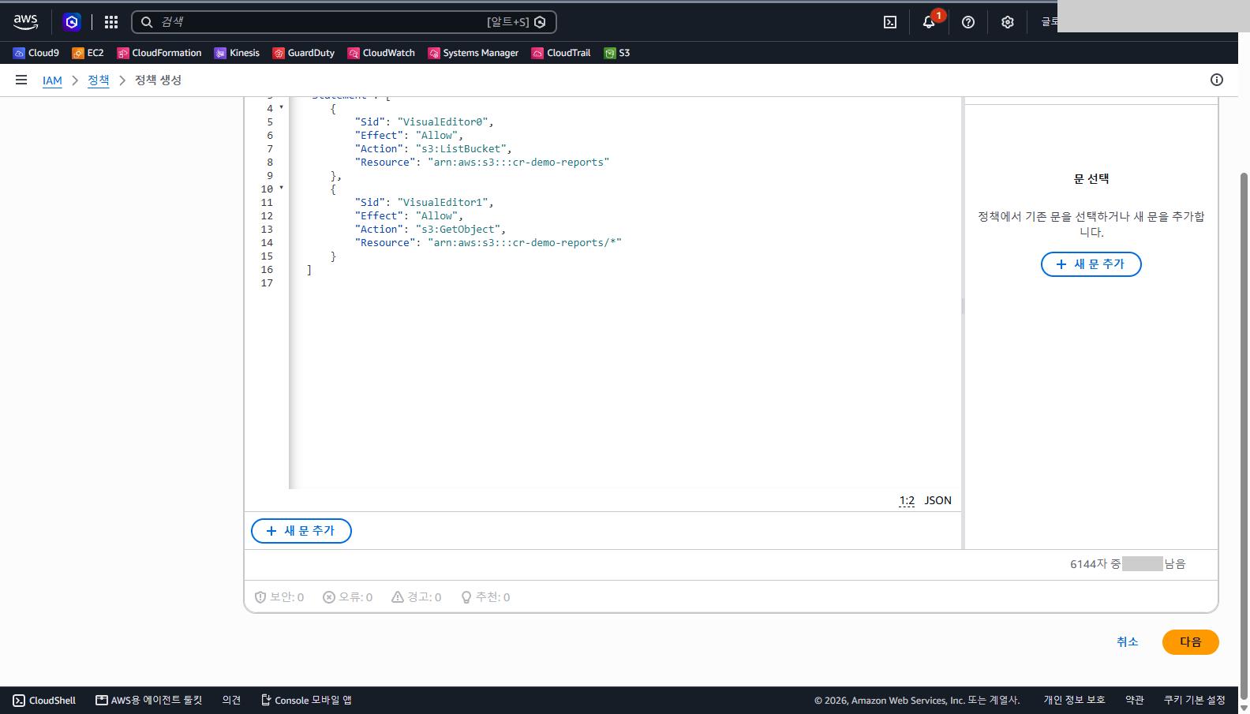Click the 새 문 추가 button below editor

tap(301, 531)
